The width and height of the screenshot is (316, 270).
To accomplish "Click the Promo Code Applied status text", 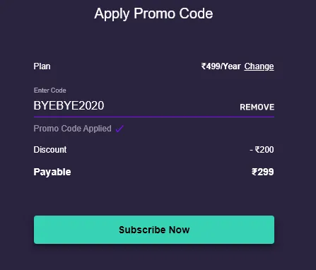I will [73, 129].
